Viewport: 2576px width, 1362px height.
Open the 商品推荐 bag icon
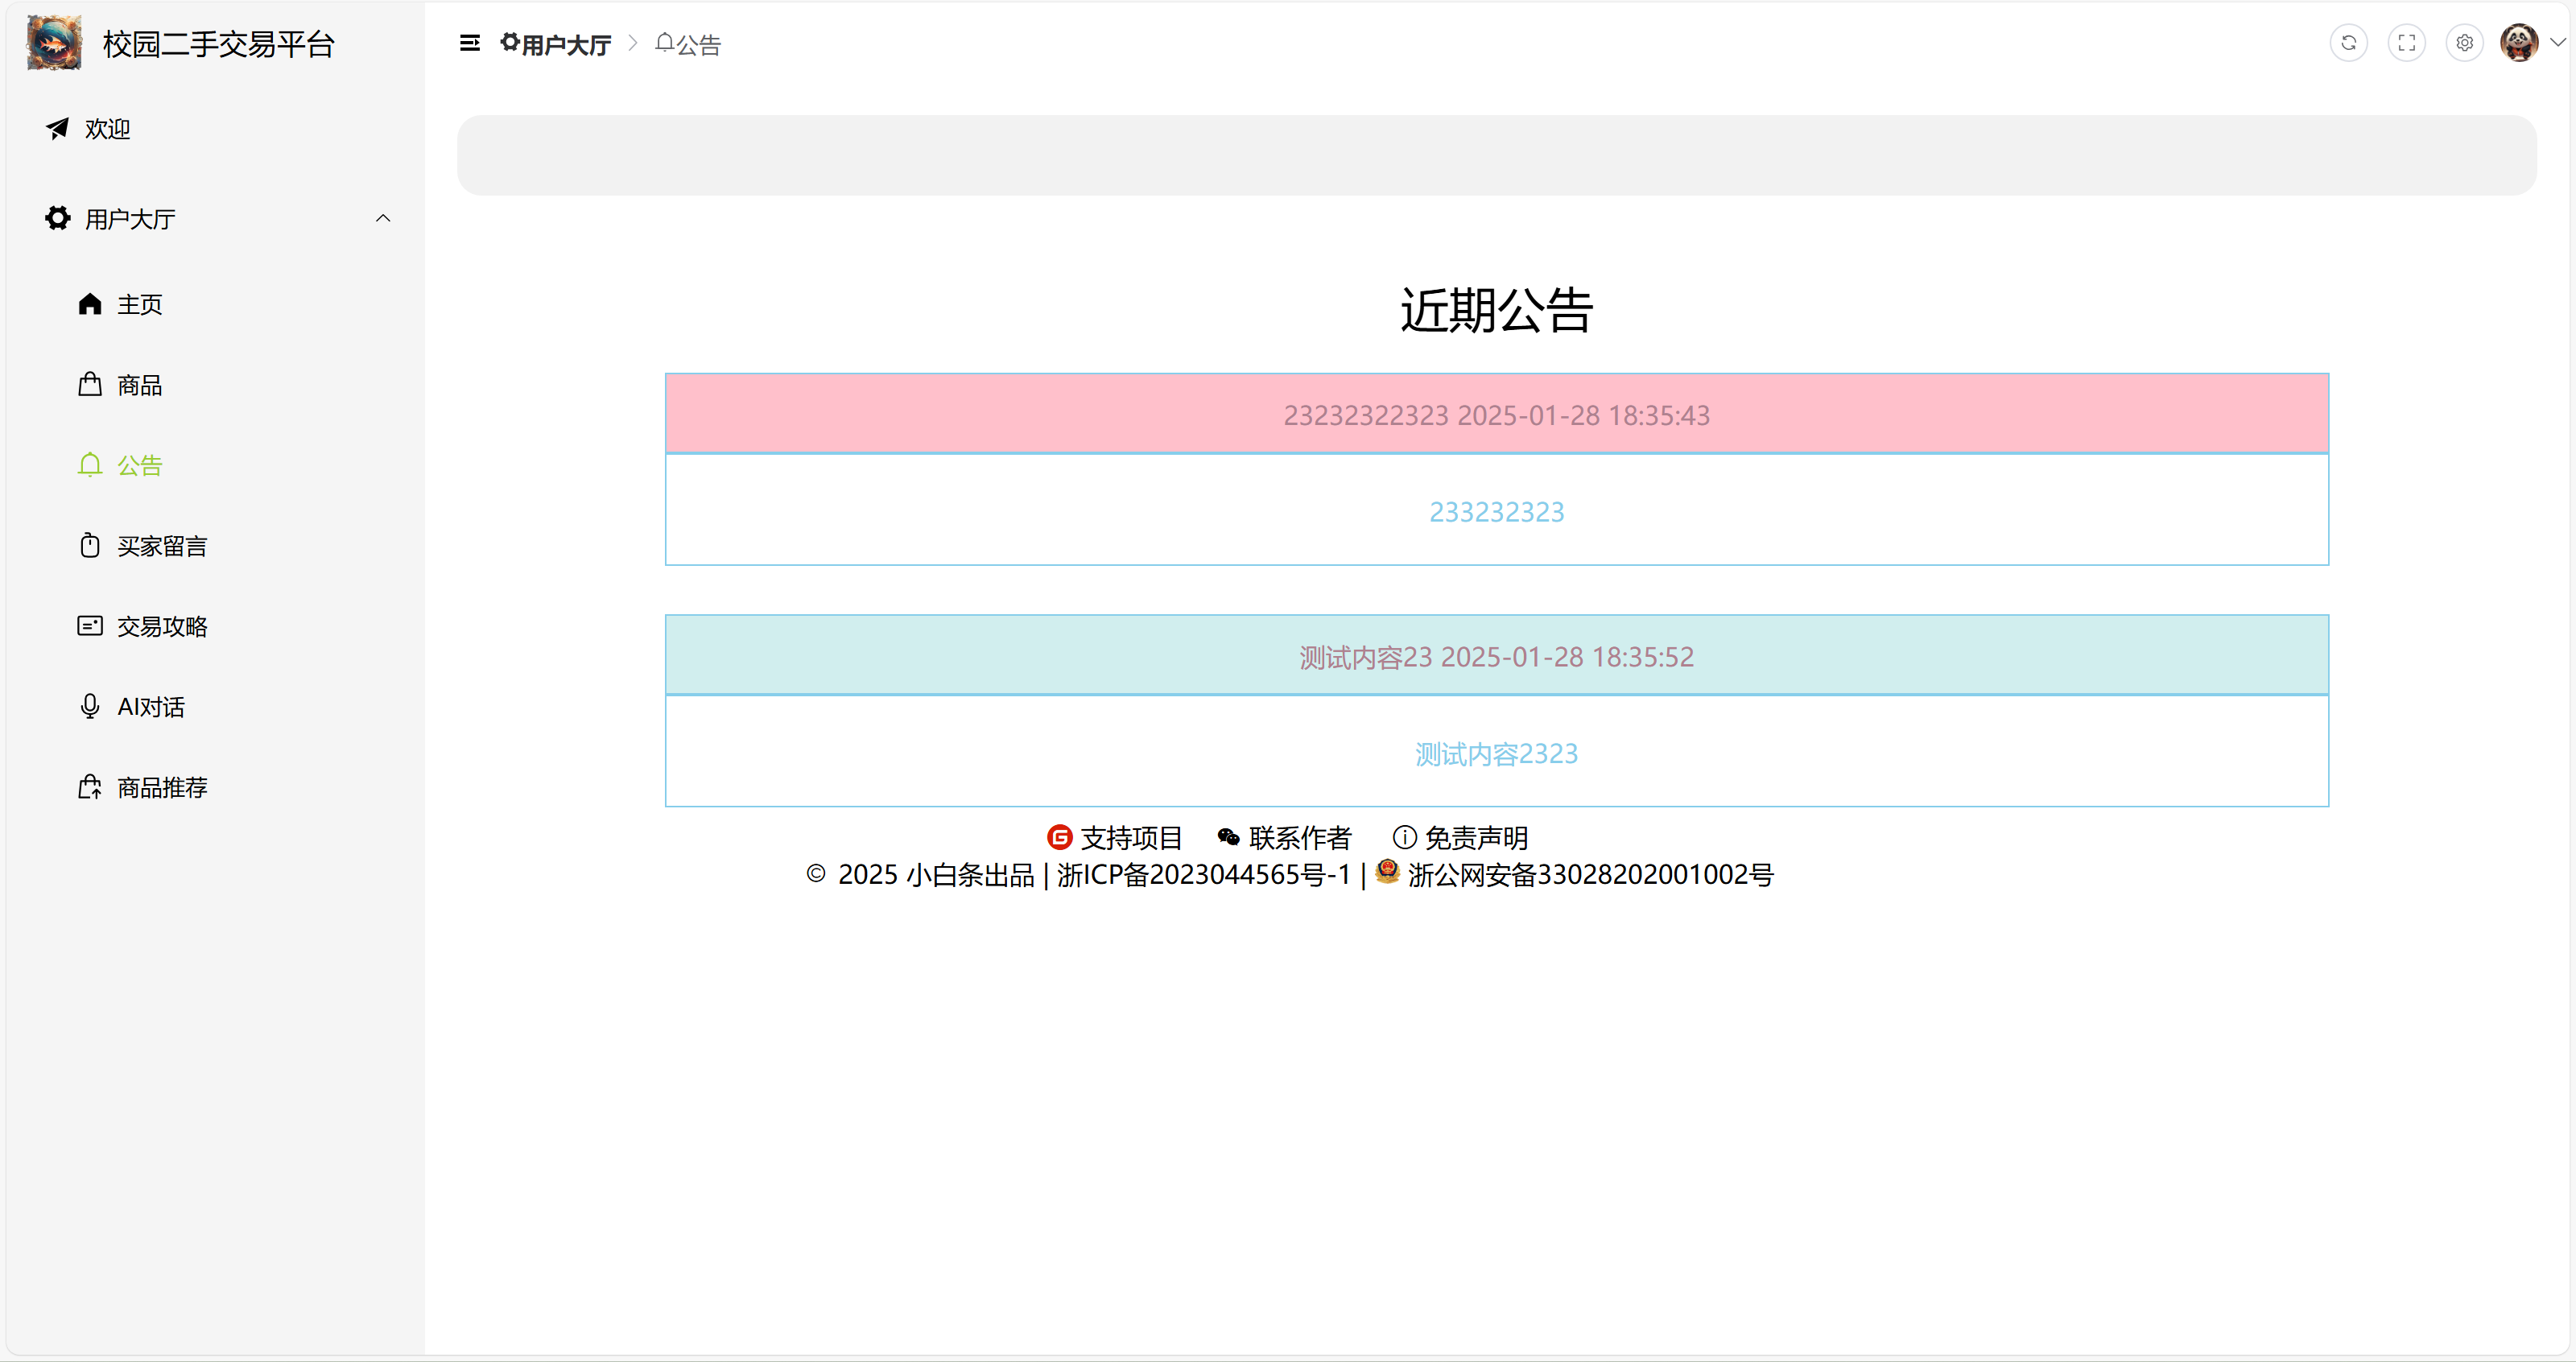(90, 787)
